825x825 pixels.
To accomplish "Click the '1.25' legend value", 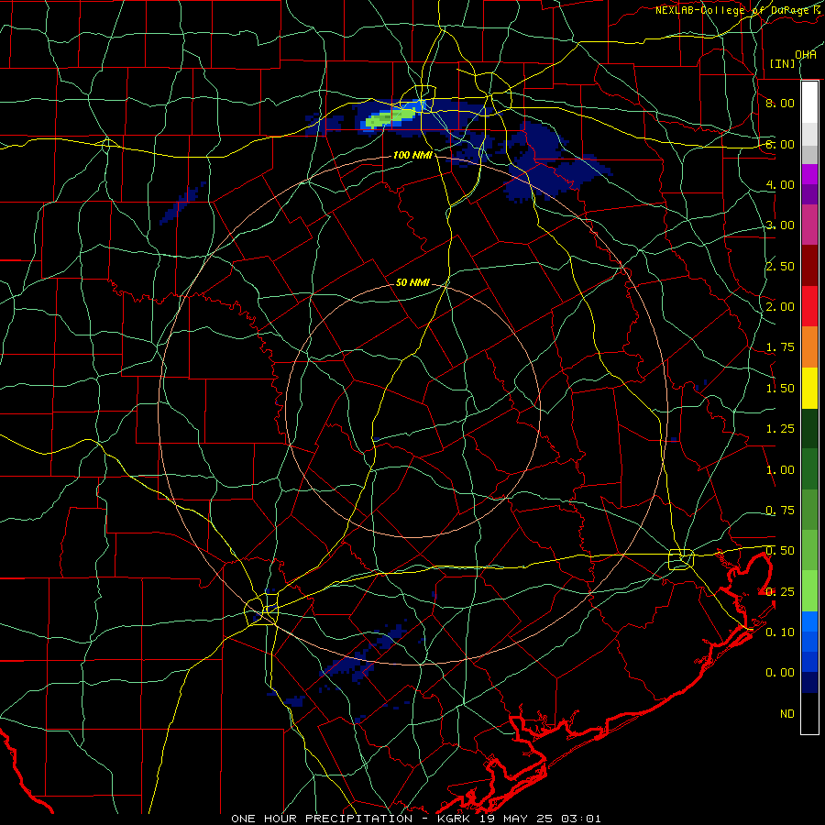I will [x=780, y=429].
